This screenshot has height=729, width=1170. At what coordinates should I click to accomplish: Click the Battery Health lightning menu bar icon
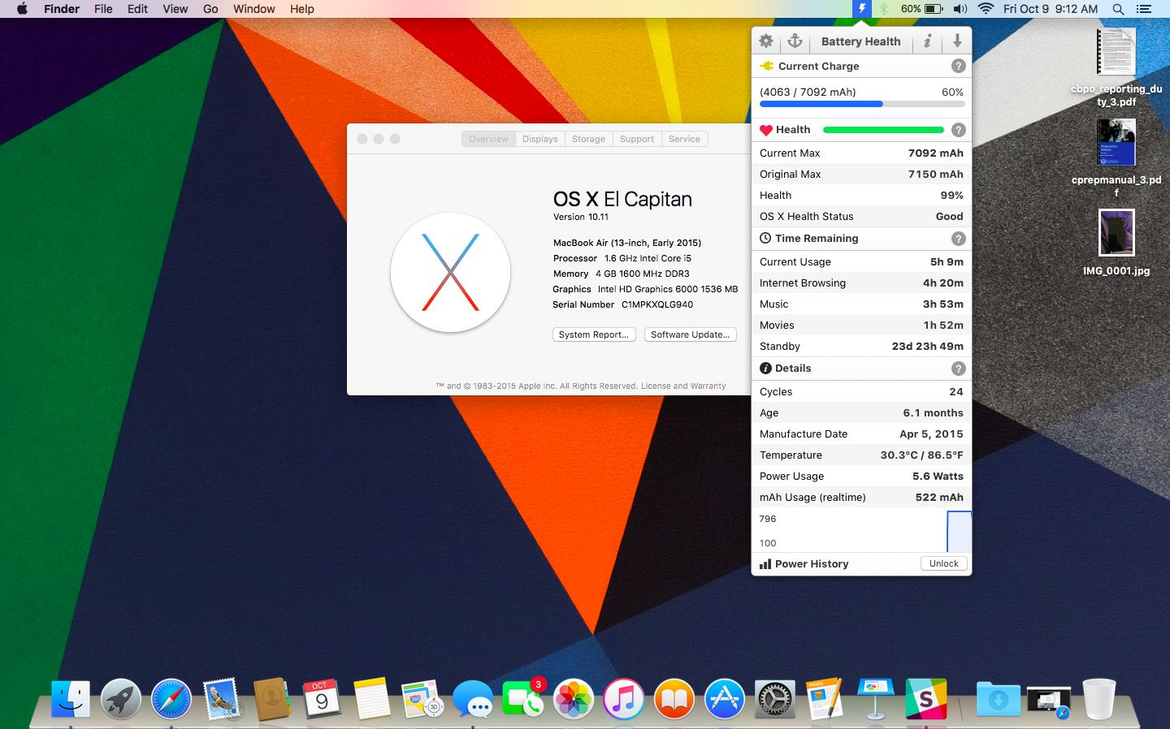[861, 9]
